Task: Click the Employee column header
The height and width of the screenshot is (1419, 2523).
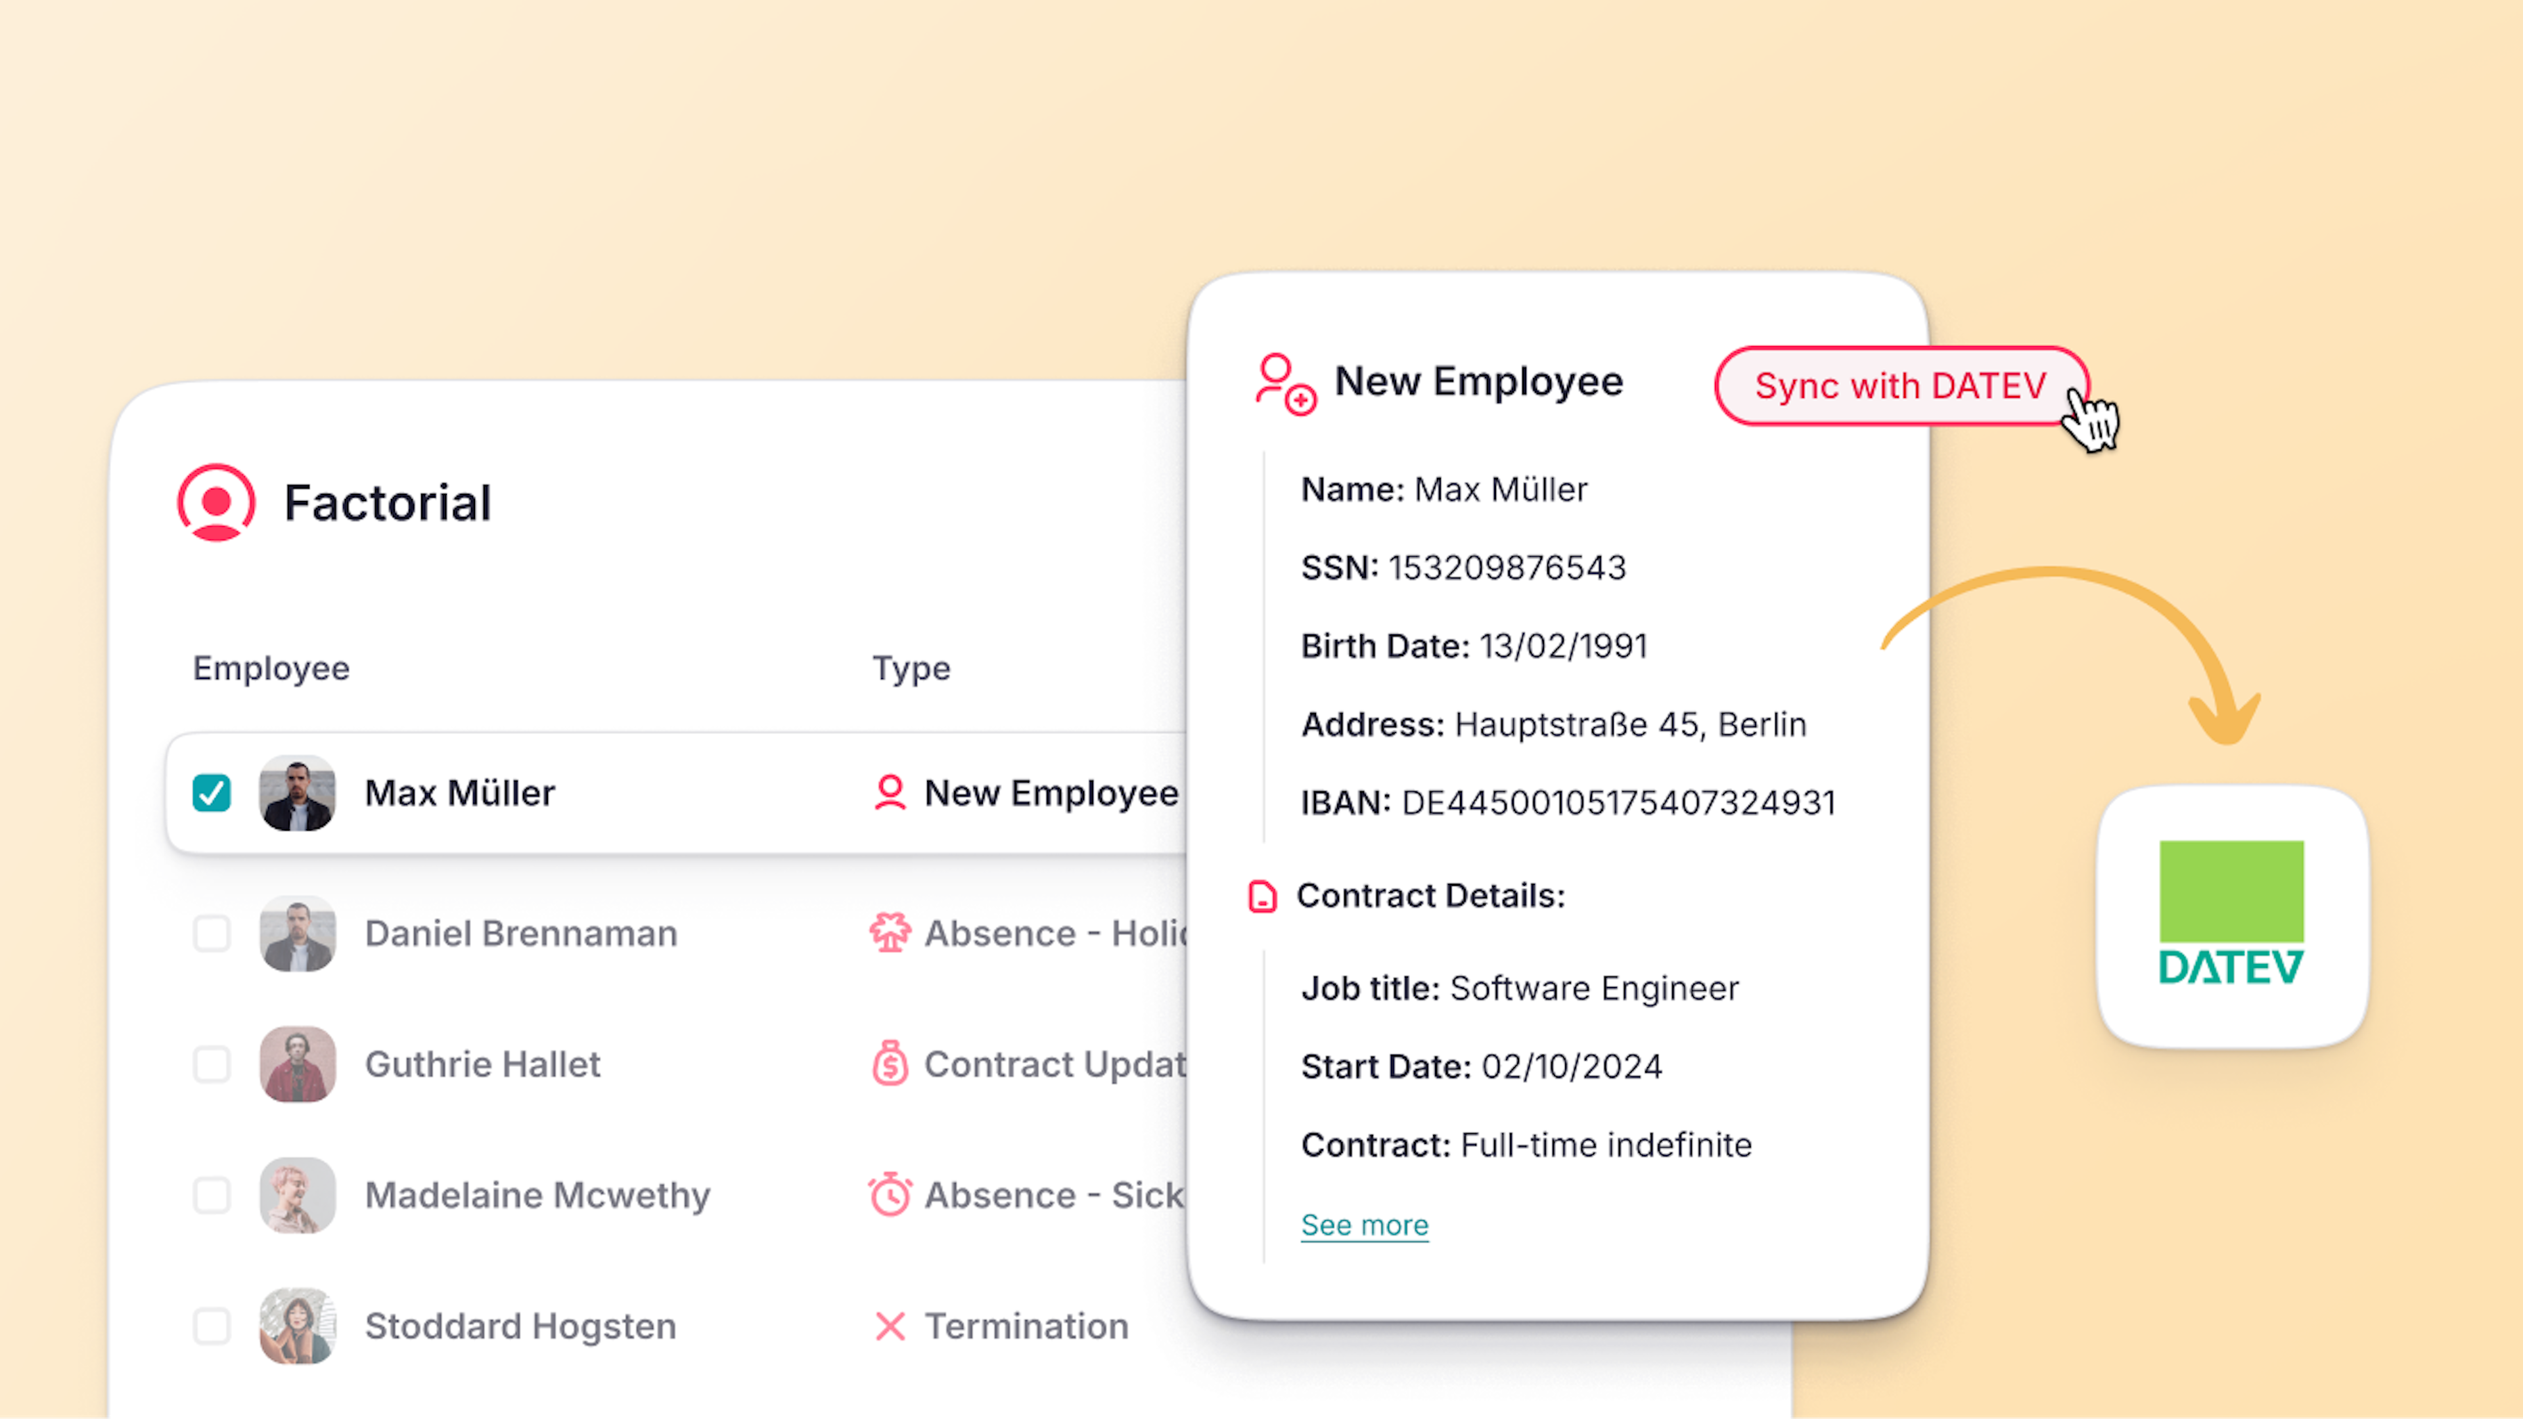Action: [x=271, y=668]
